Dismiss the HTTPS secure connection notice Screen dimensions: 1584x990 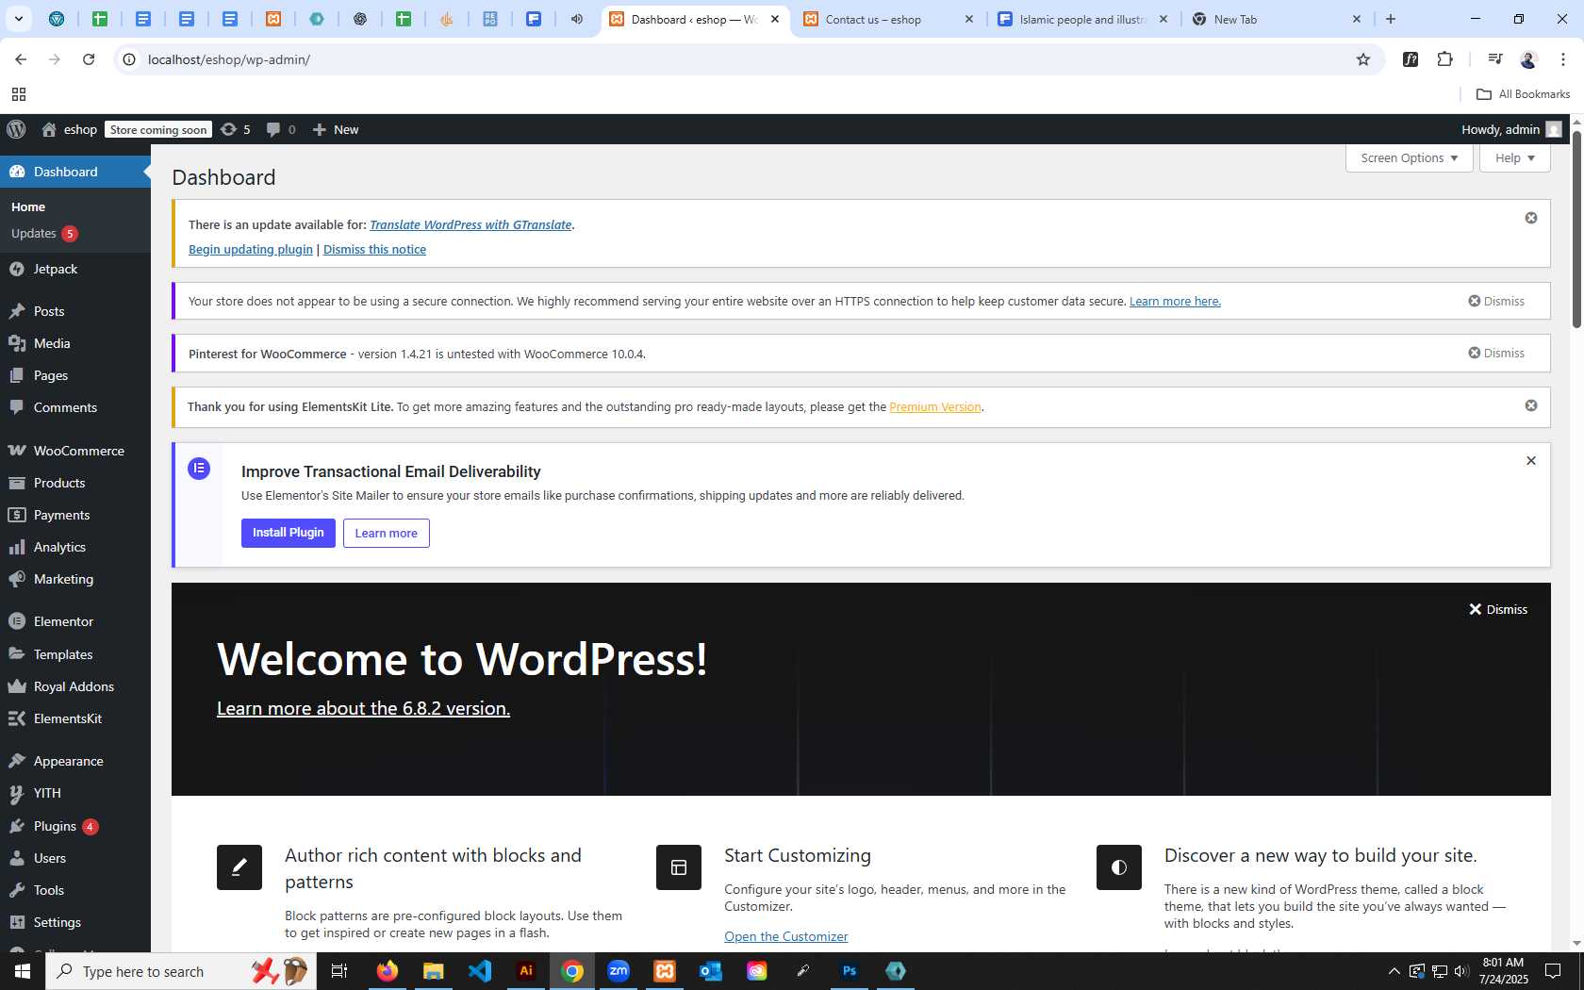coord(1496,301)
